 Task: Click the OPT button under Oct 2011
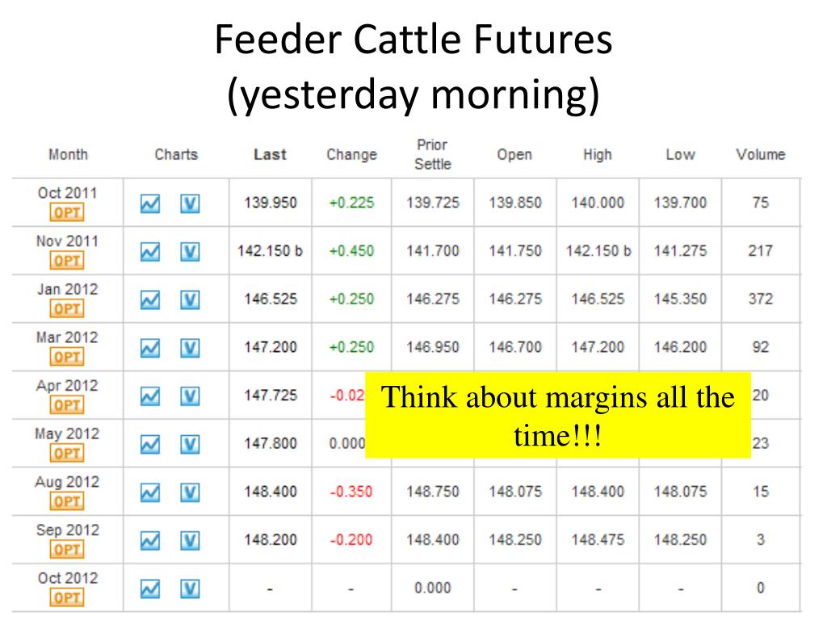click(x=67, y=212)
